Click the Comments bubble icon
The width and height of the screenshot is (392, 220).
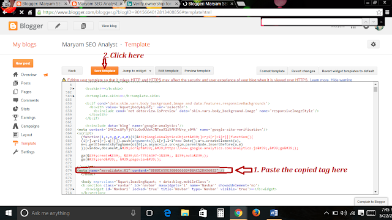coord(15,100)
